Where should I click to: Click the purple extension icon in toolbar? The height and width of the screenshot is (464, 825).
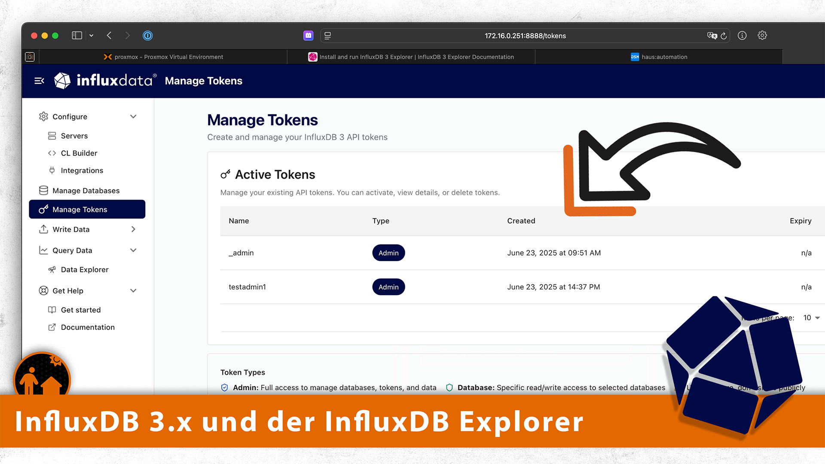308,36
